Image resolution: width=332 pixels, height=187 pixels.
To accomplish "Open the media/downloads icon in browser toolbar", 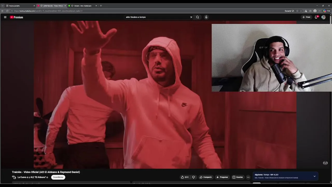I will (306, 11).
